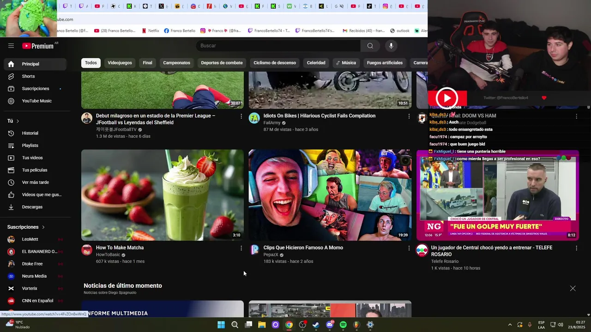Dismiss the Noticias de último momento section
The height and width of the screenshot is (332, 591).
point(573,288)
